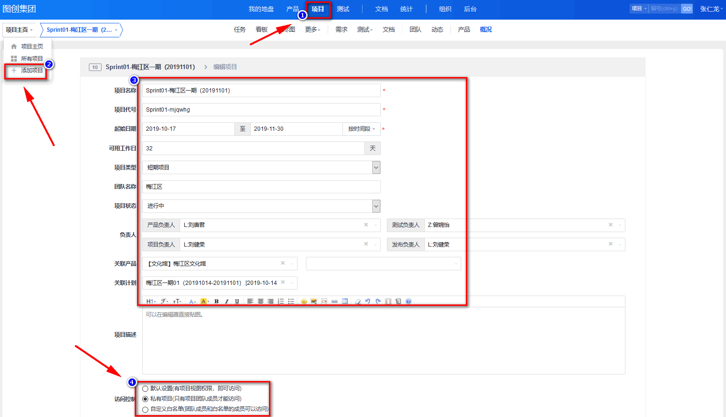Undo last edit in editor
Viewport: 726px width, 417px height.
point(368,302)
